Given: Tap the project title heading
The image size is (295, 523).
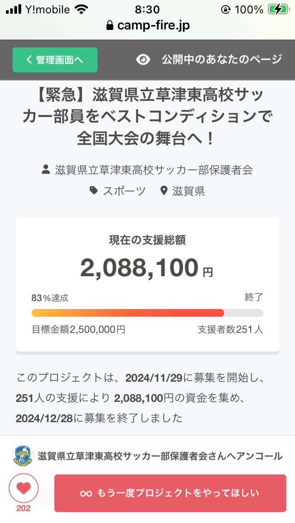Looking at the screenshot, I should coord(147,117).
